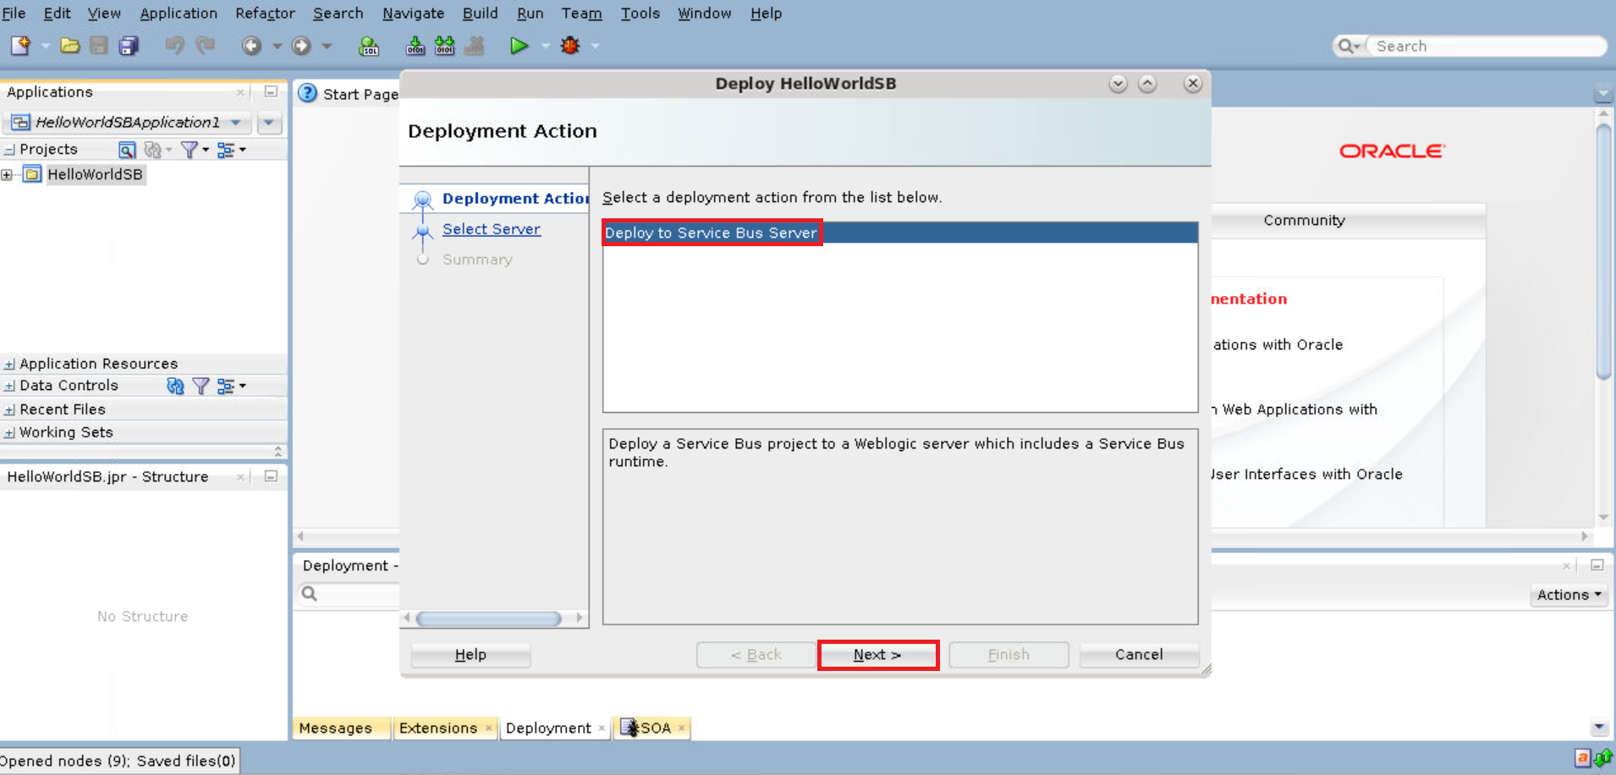Click the search magnifier in Deployment log
This screenshot has height=775, width=1616.
pyautogui.click(x=310, y=594)
